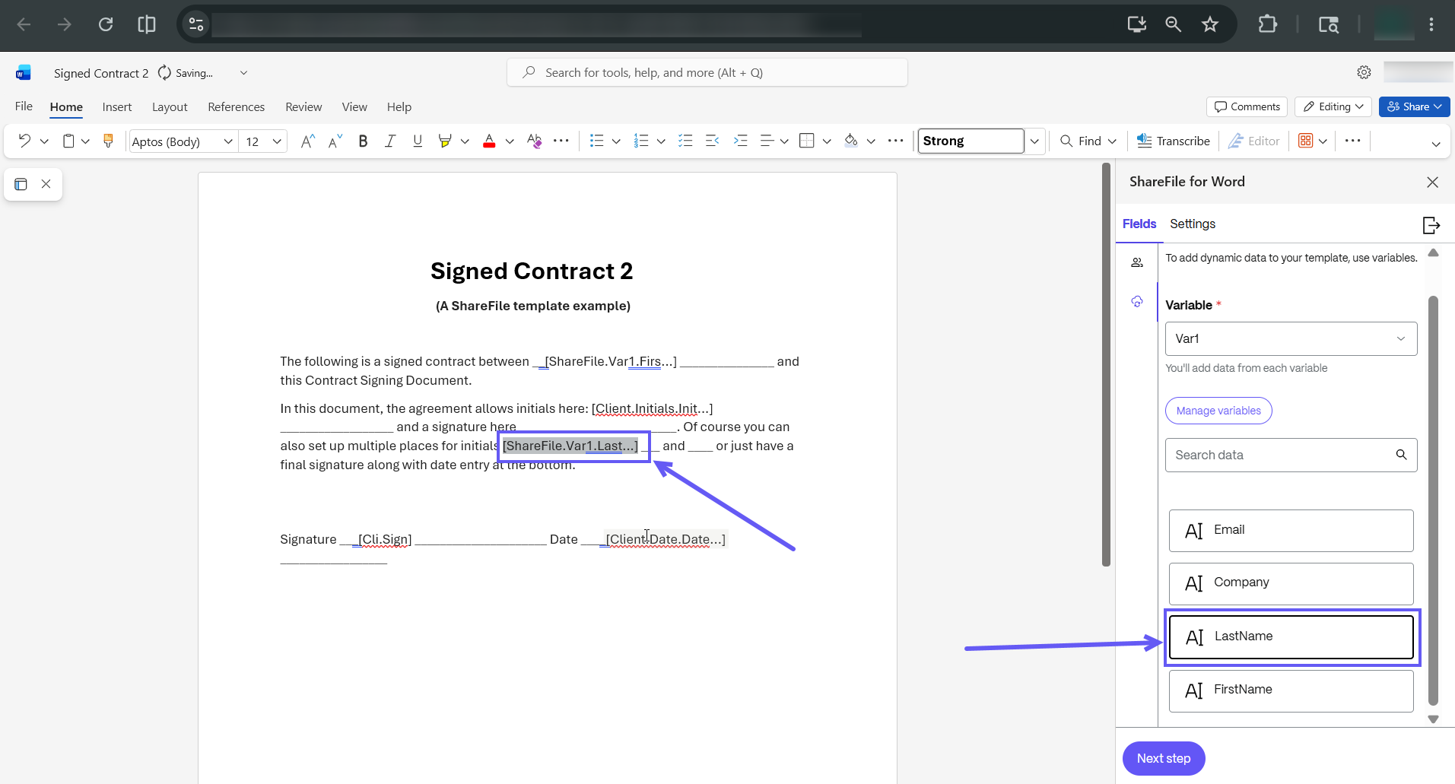Switch to the References tab
The width and height of the screenshot is (1455, 784).
[x=237, y=107]
